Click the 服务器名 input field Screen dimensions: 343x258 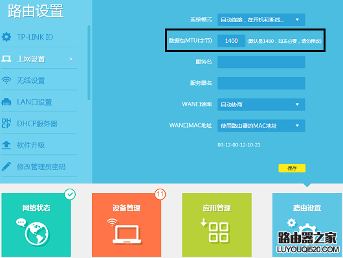261,83
